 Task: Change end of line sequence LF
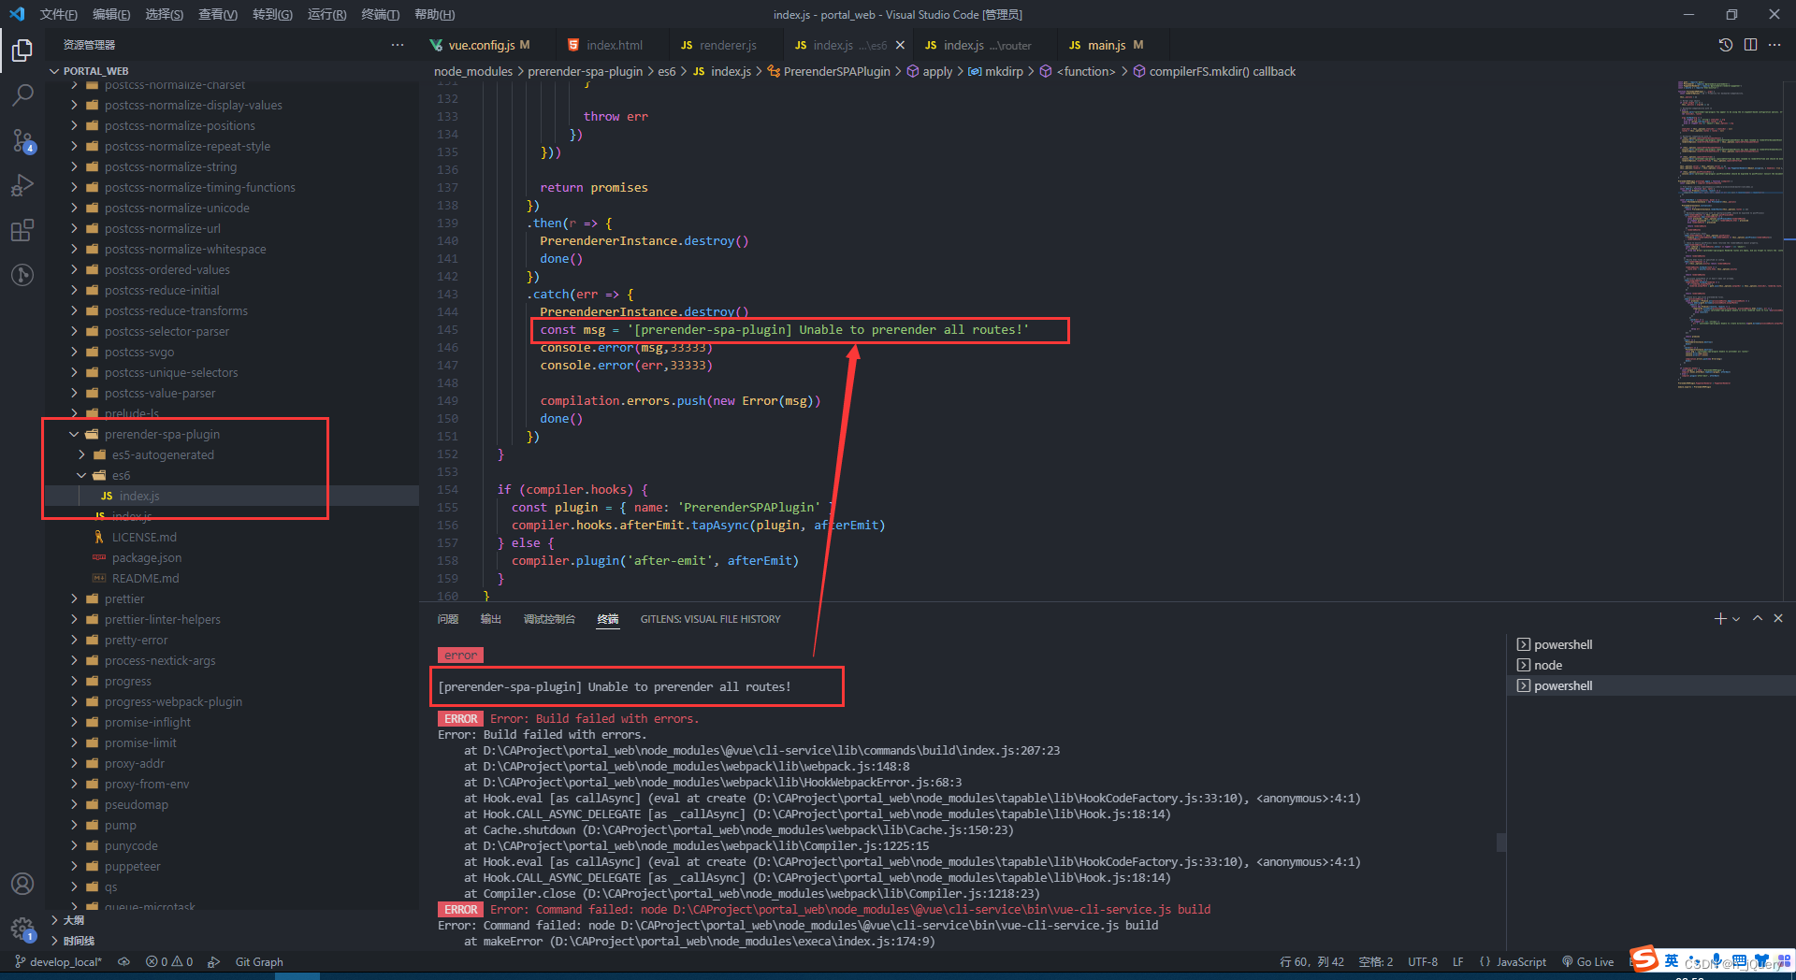[1458, 961]
